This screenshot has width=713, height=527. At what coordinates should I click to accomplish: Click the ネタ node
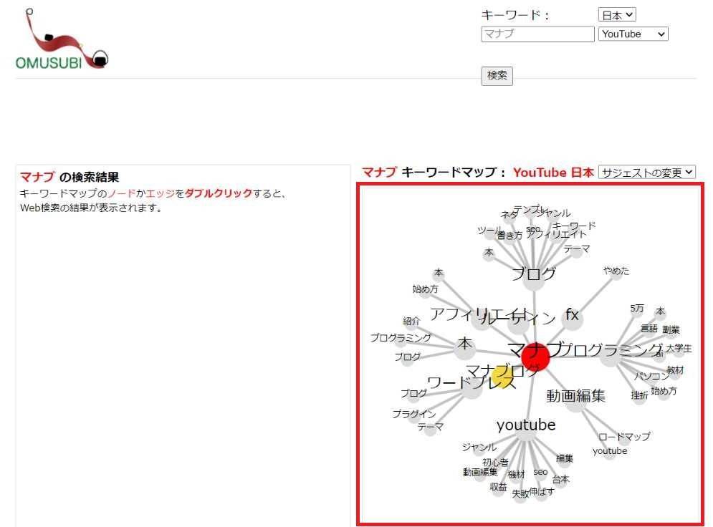coord(509,217)
